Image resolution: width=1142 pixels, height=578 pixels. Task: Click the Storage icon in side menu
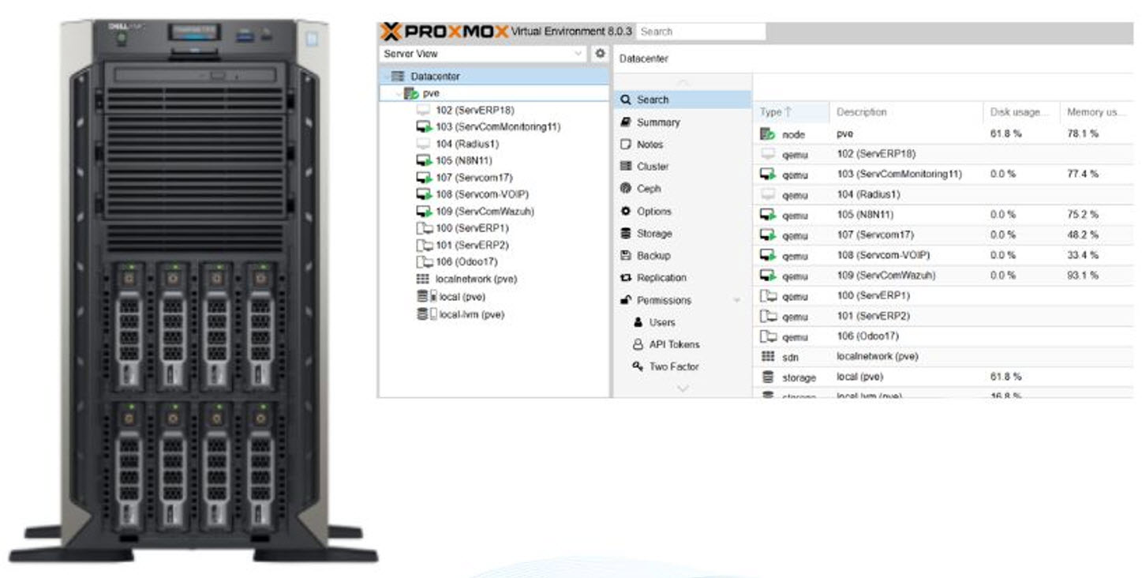(x=626, y=234)
